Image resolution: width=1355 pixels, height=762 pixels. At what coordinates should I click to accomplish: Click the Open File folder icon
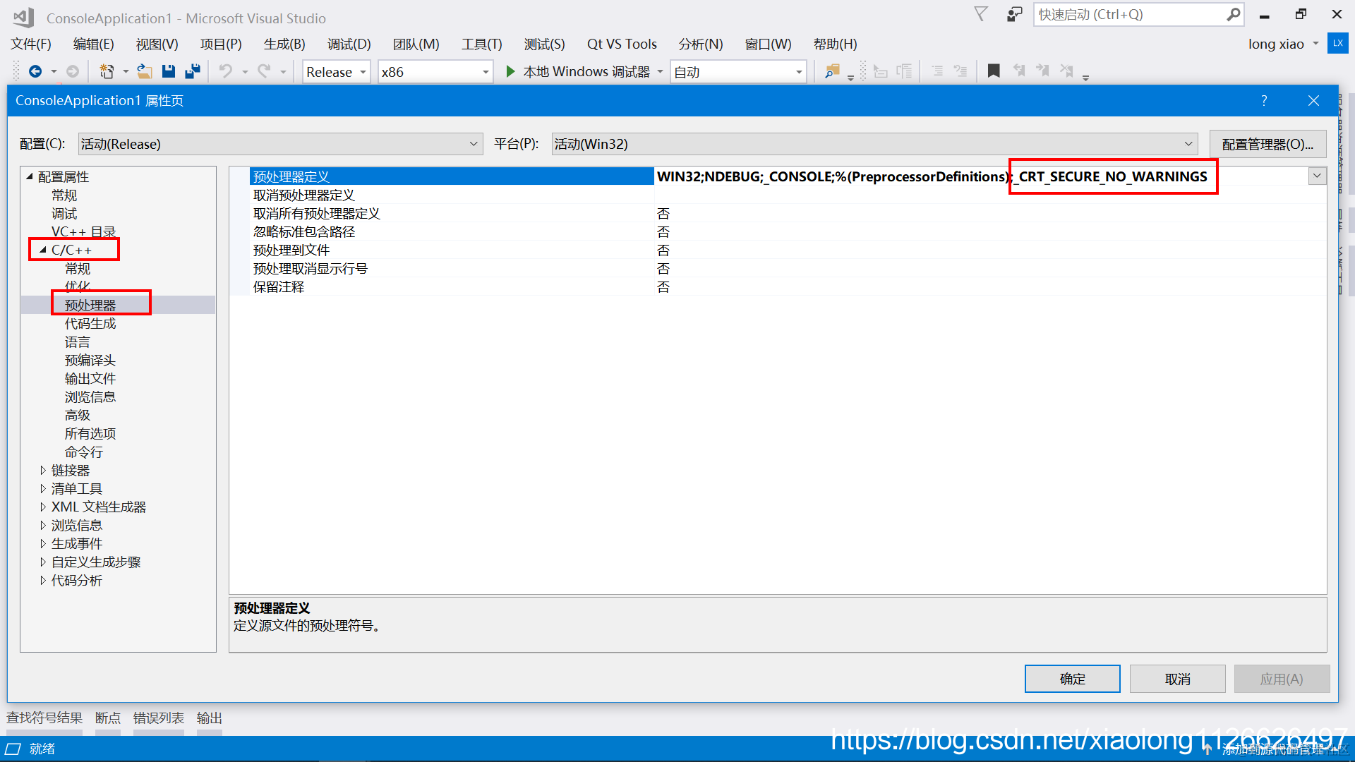pyautogui.click(x=144, y=71)
